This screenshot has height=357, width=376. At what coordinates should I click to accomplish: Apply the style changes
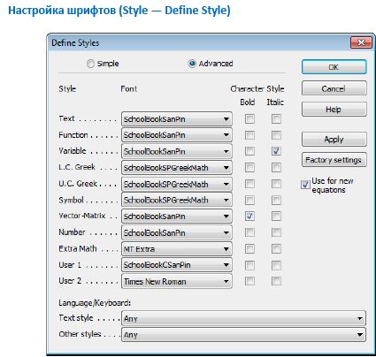coord(334,139)
